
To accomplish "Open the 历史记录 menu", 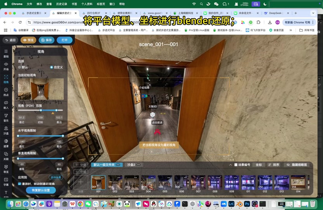I will pos(62,4).
